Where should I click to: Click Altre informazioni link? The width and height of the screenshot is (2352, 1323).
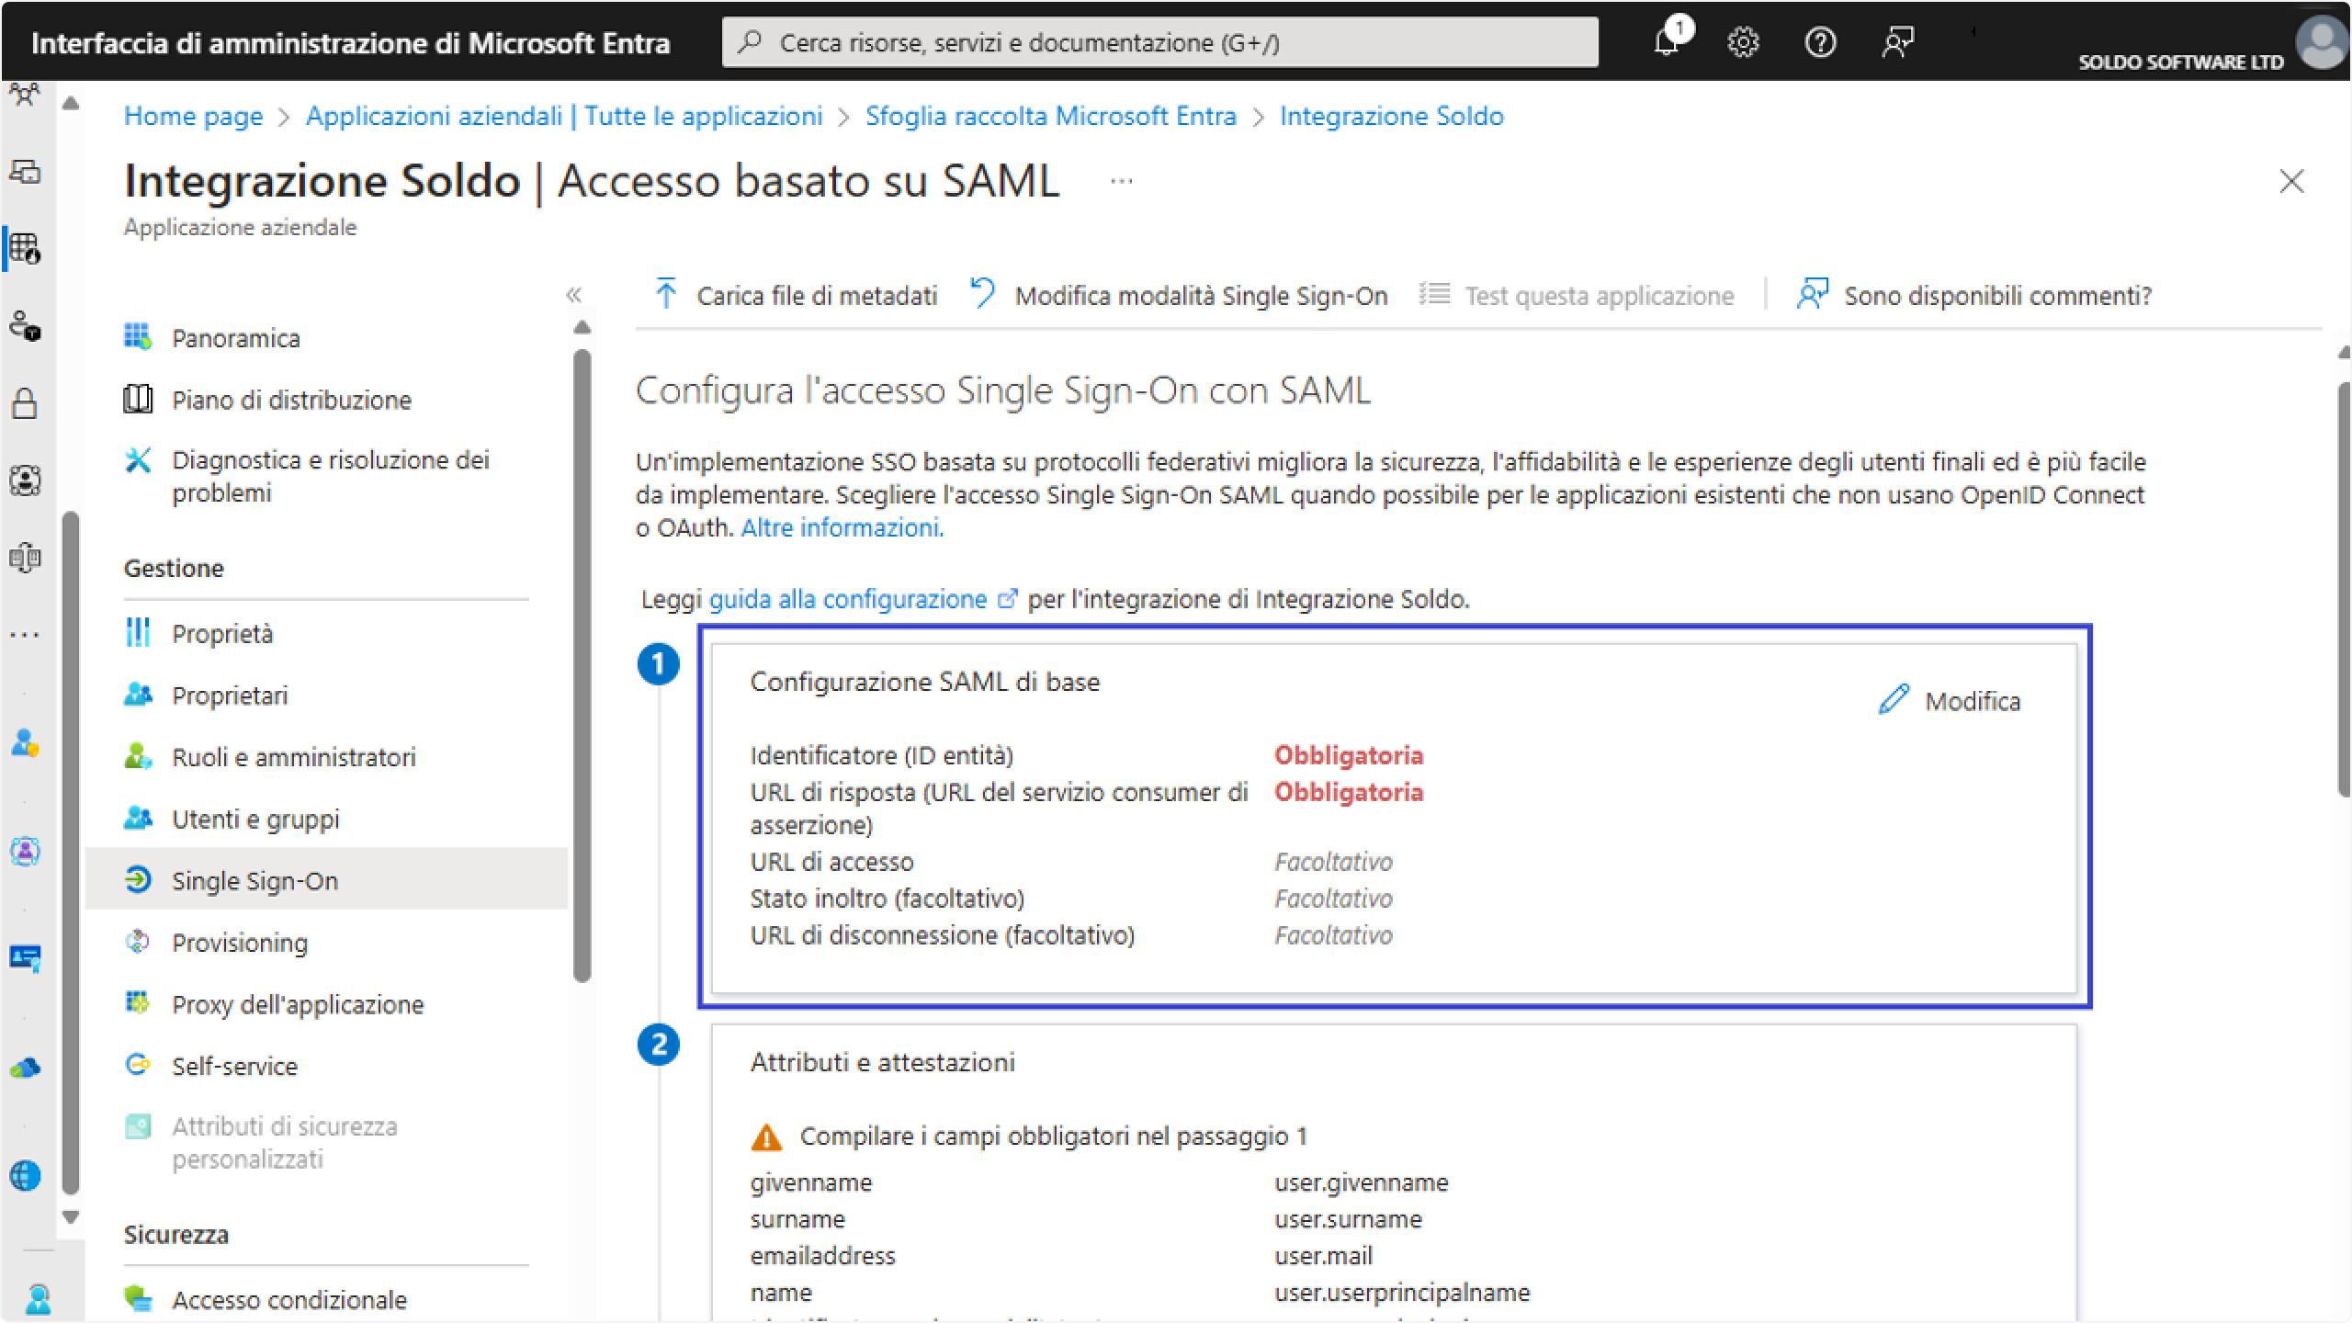click(842, 527)
